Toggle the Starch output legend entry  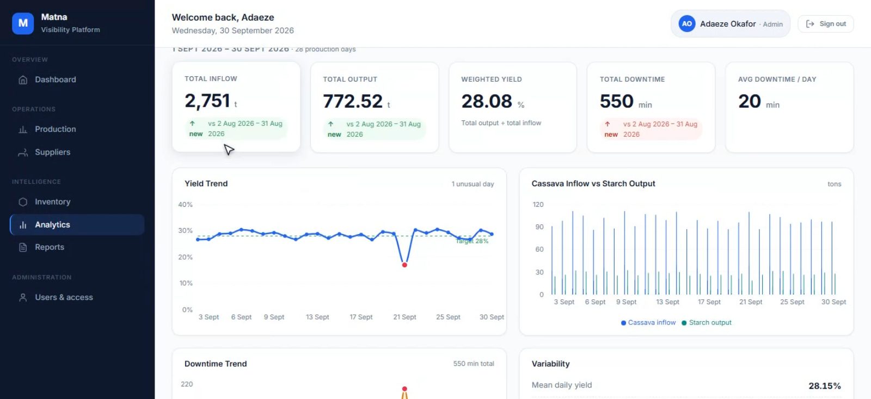(x=707, y=323)
